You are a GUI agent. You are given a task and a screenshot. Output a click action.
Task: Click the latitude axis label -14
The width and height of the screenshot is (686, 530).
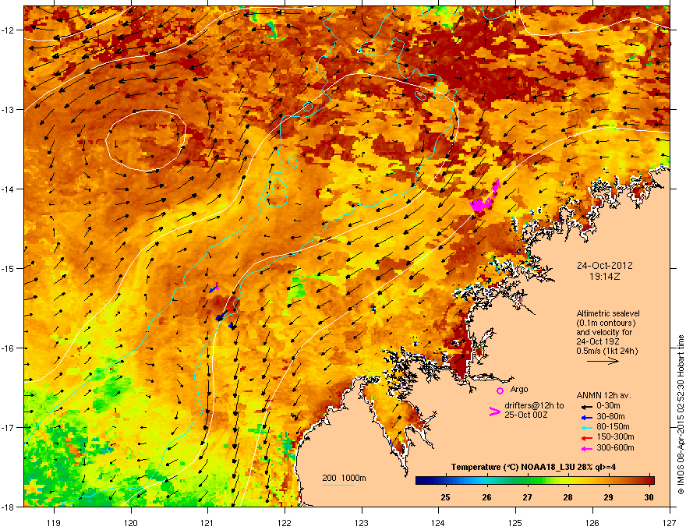pyautogui.click(x=9, y=189)
